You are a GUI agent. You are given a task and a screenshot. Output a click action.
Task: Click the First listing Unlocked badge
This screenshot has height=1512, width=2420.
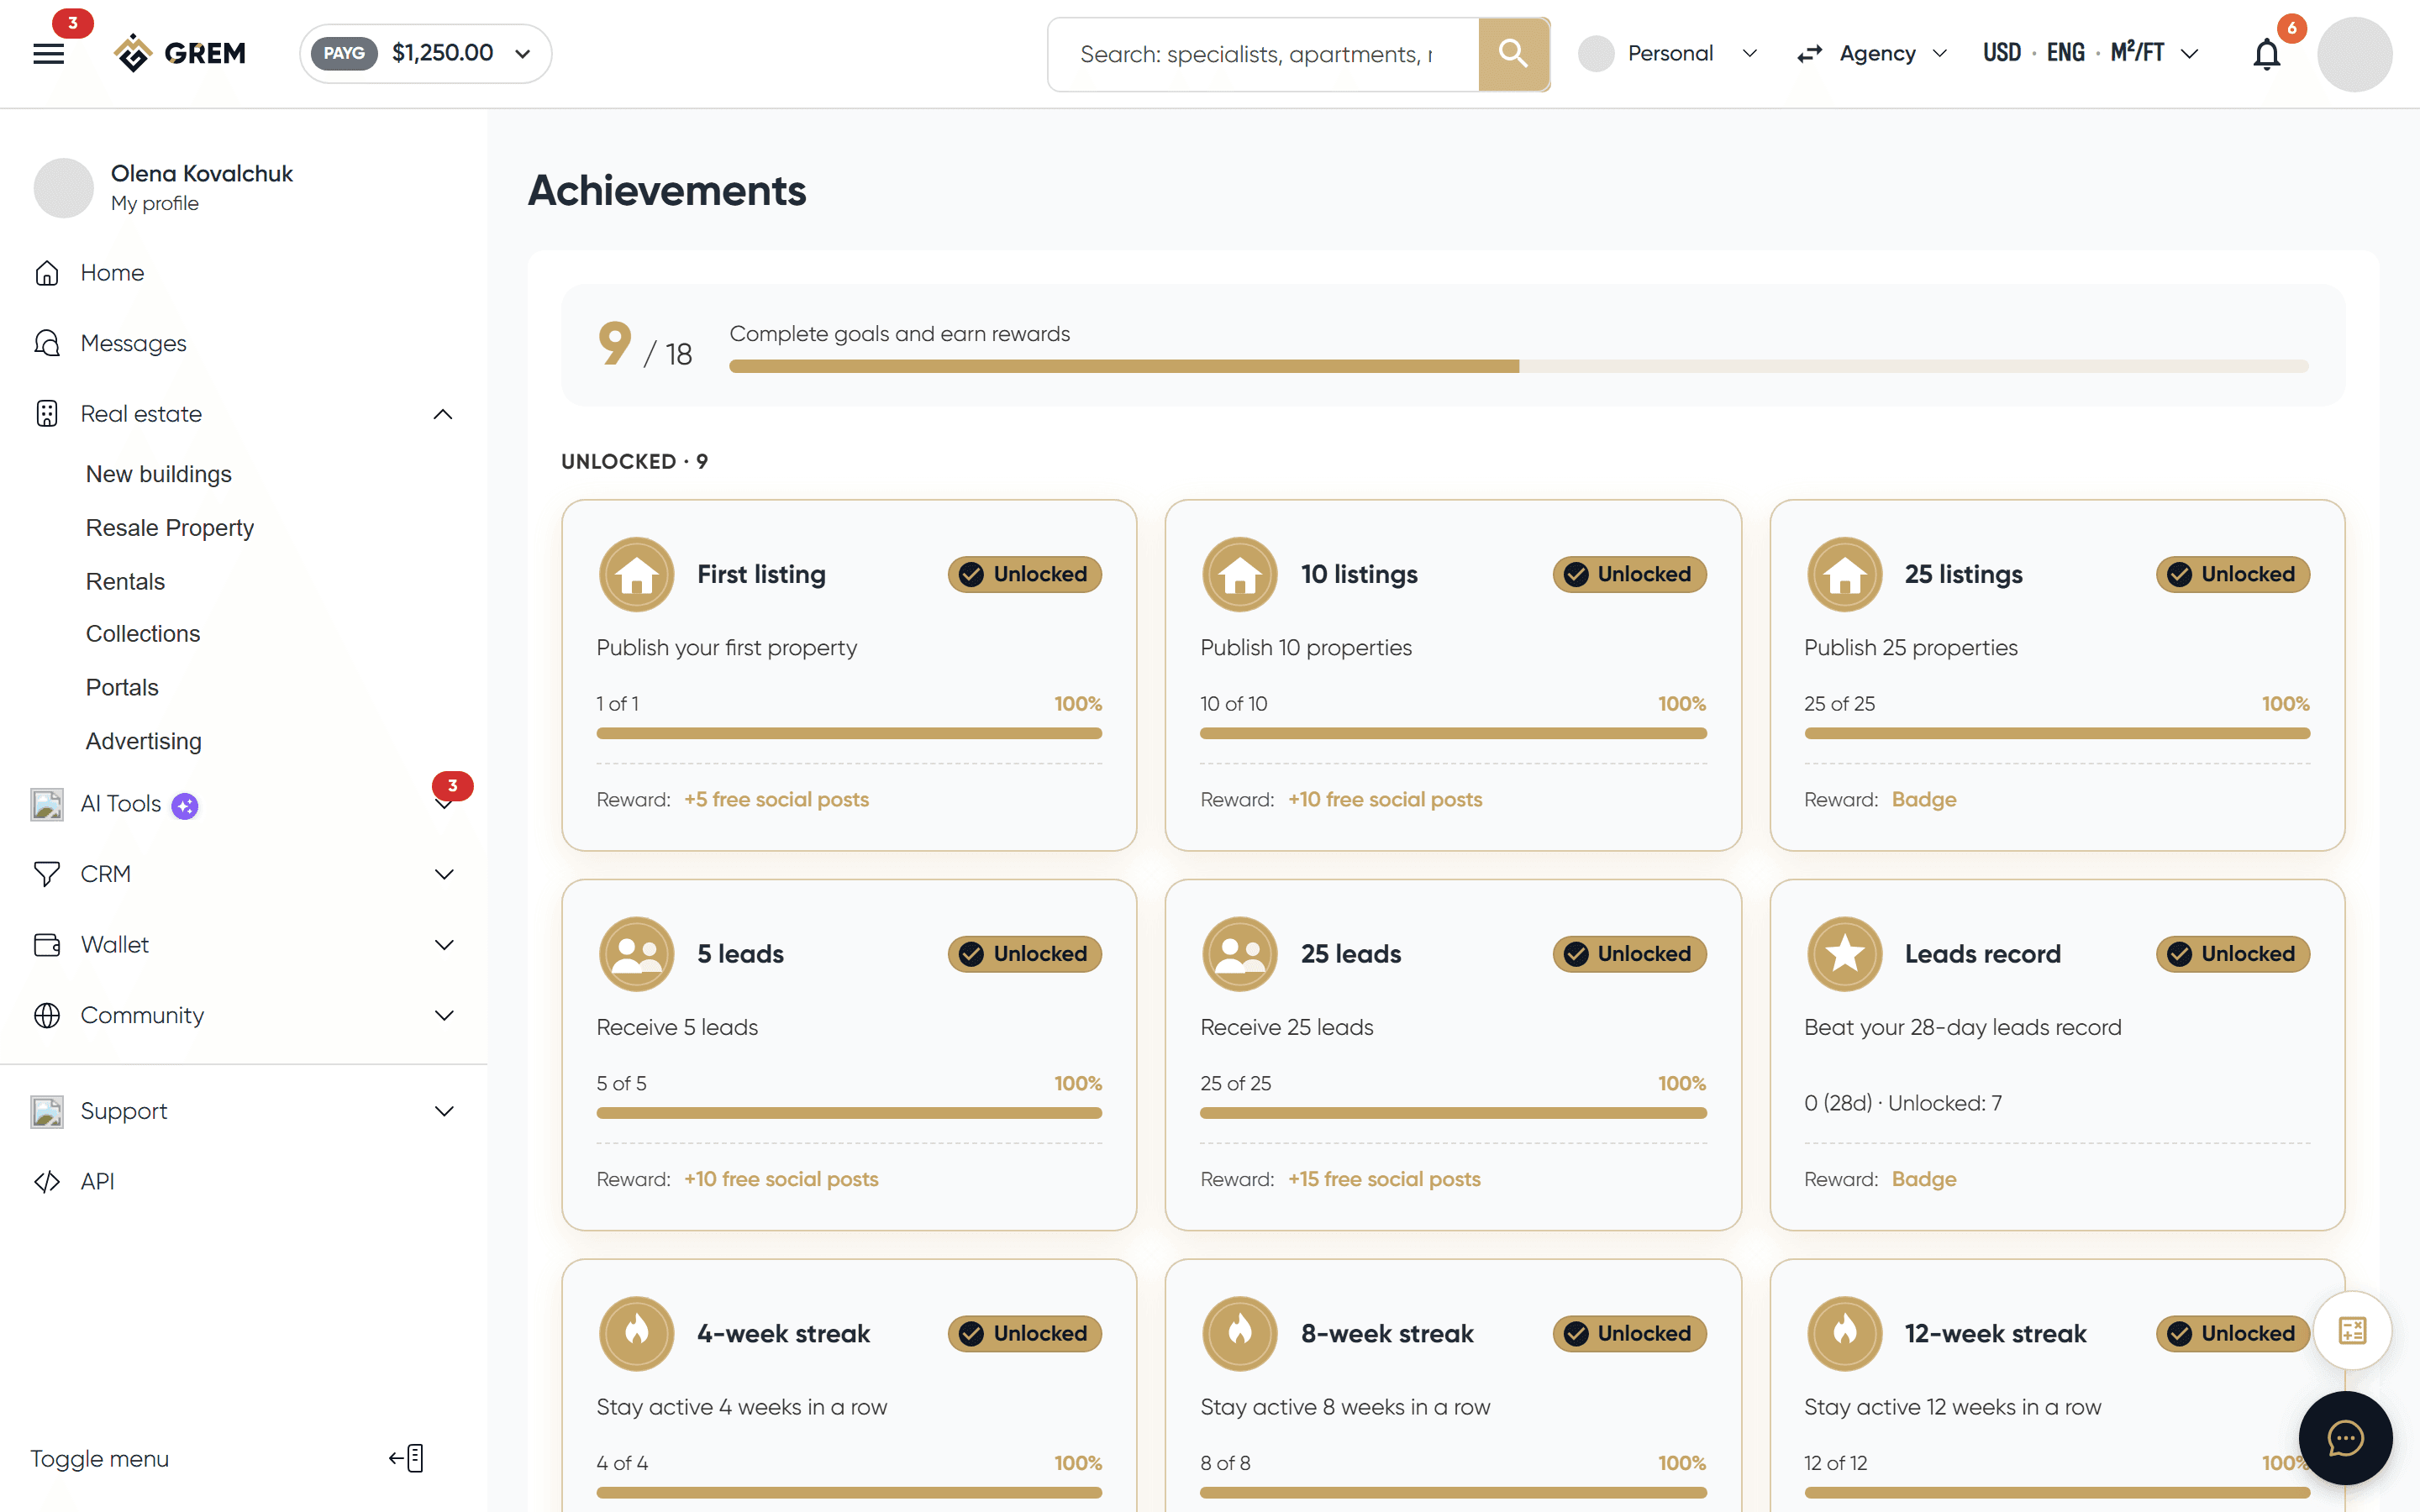(x=1025, y=574)
